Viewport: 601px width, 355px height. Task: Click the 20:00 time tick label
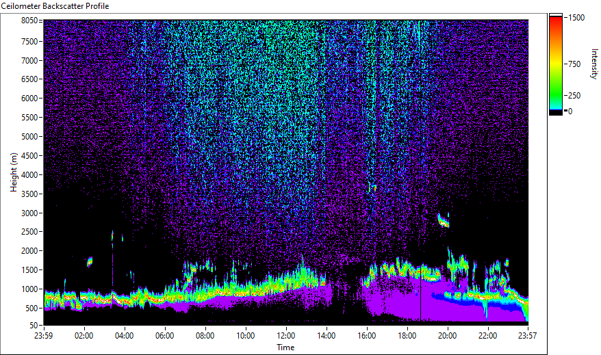click(447, 336)
